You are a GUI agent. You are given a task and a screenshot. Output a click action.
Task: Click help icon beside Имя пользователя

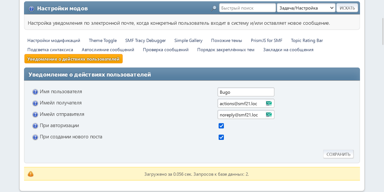point(35,92)
